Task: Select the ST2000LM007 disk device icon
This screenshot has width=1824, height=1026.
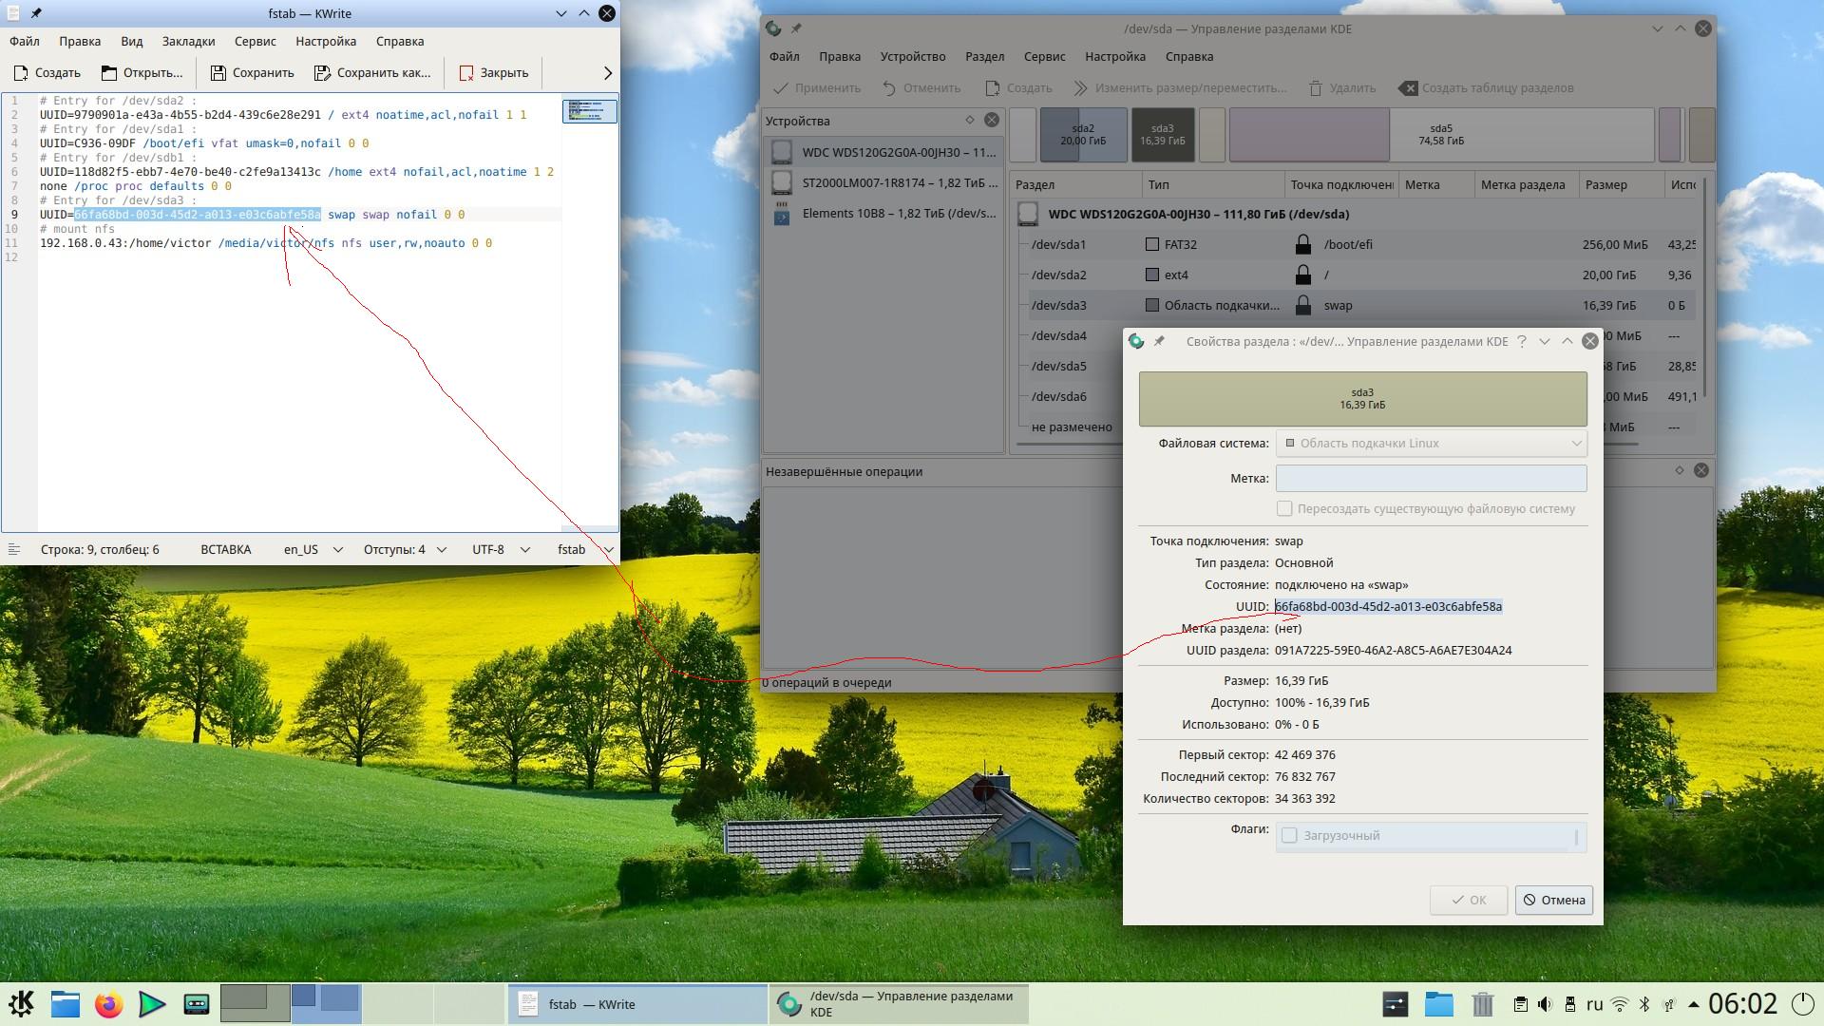Action: pyautogui.click(x=782, y=182)
